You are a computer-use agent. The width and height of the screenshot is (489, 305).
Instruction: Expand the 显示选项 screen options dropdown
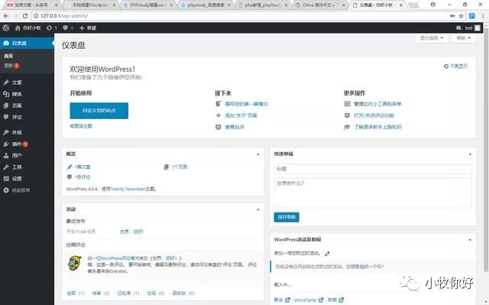[x=432, y=38]
